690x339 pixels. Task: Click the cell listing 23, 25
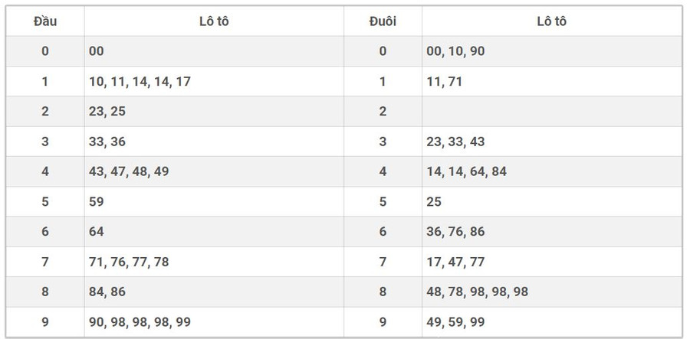click(107, 112)
